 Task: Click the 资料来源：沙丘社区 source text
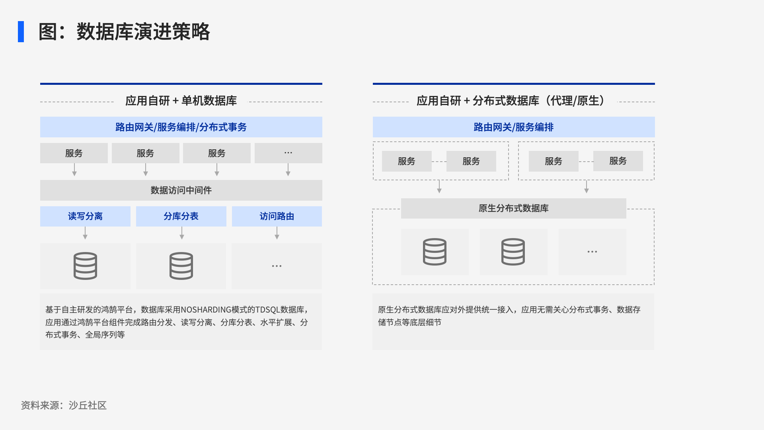click(64, 405)
